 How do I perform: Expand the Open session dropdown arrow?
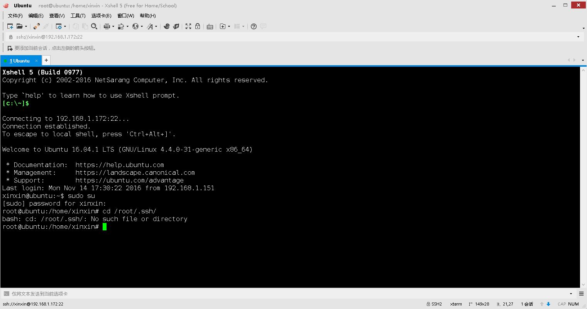[26, 27]
